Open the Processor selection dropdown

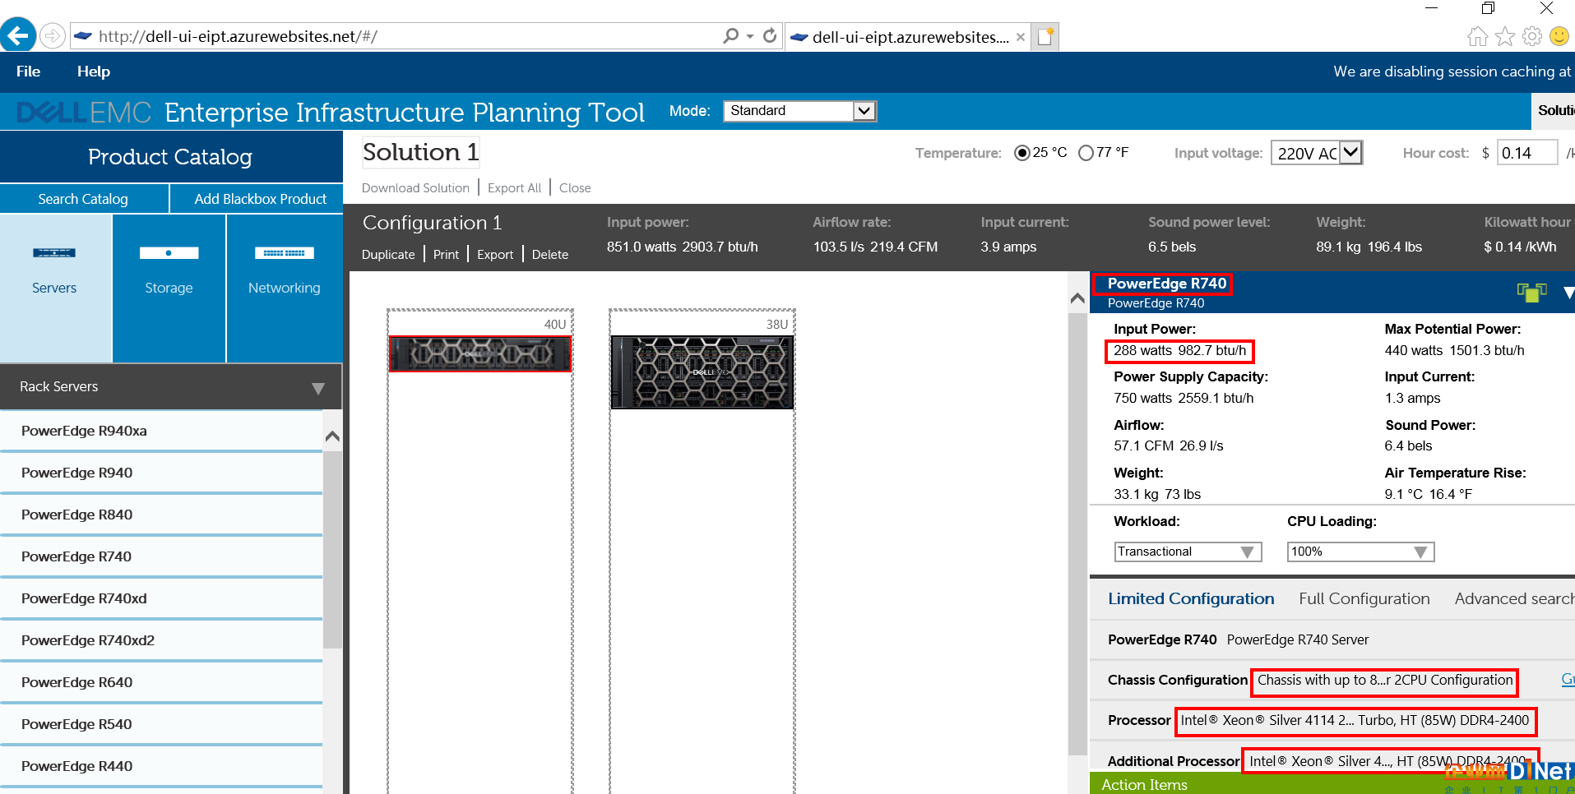click(x=1355, y=721)
